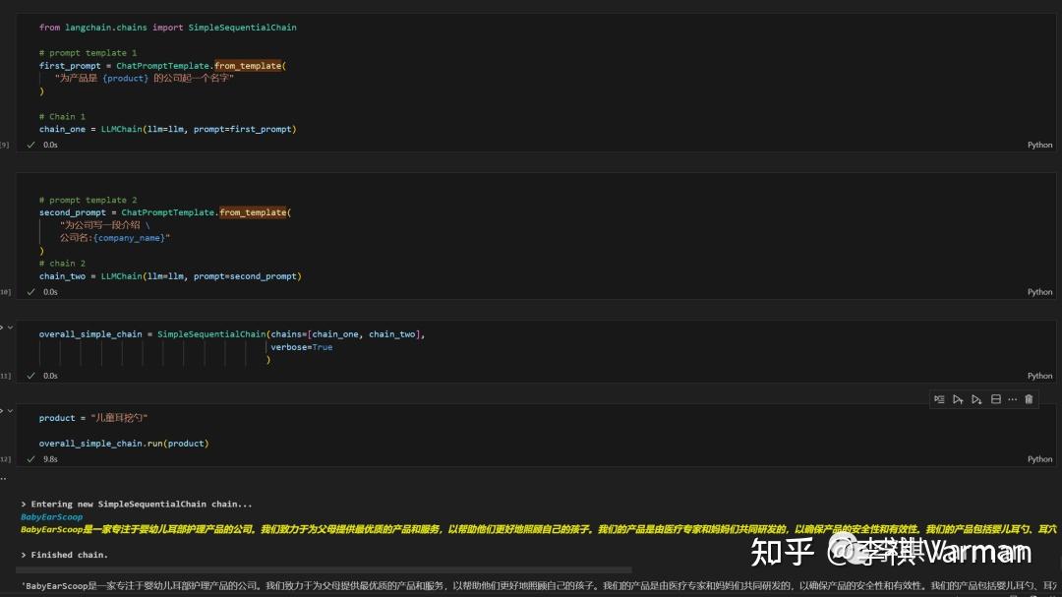Delete the product cell using the trash icon
The image size is (1062, 597).
click(1029, 398)
